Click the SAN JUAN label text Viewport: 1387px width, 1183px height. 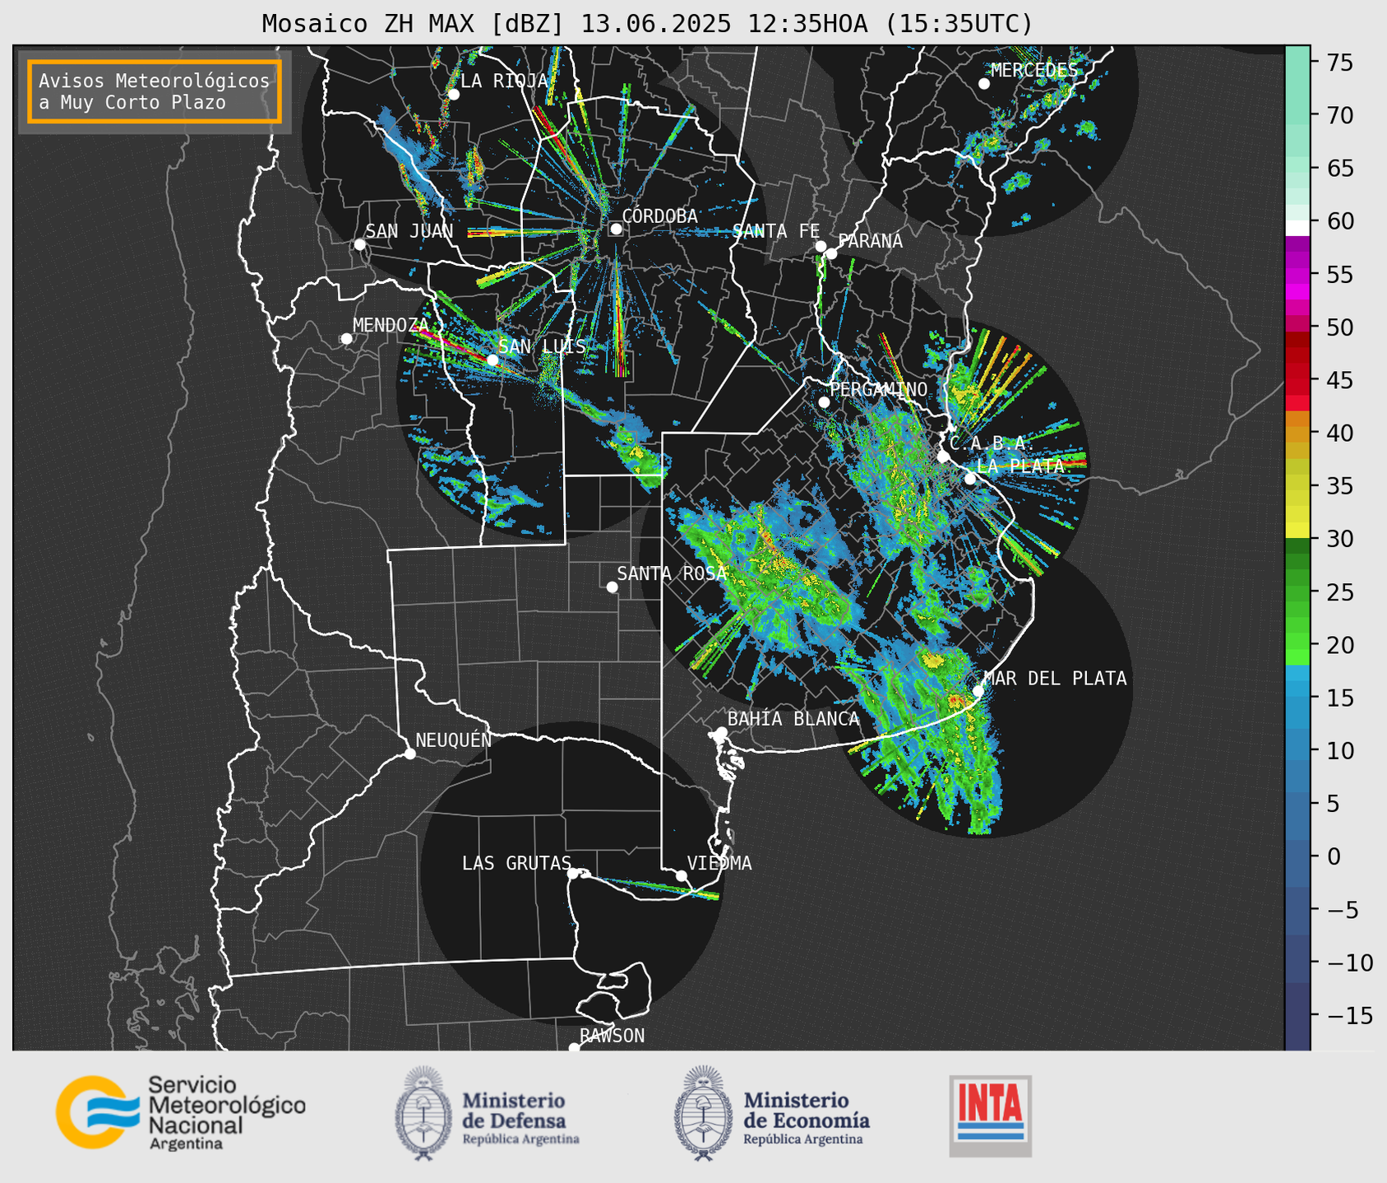click(409, 231)
